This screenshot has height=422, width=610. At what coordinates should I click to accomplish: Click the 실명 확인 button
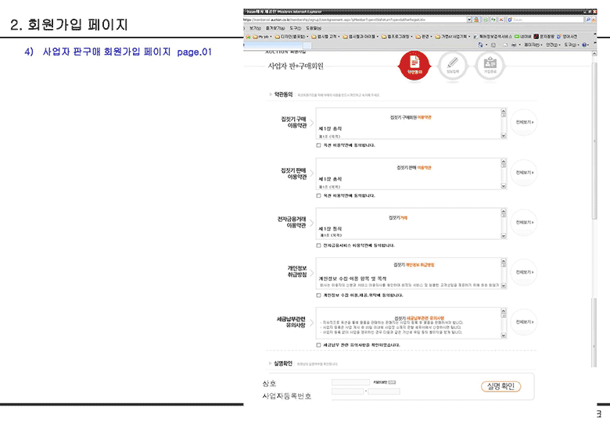(499, 386)
